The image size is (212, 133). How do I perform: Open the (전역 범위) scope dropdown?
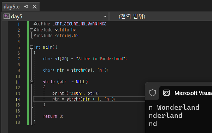point(161,17)
